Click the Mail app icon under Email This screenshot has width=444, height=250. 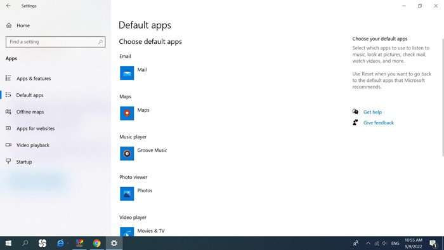[x=127, y=73]
